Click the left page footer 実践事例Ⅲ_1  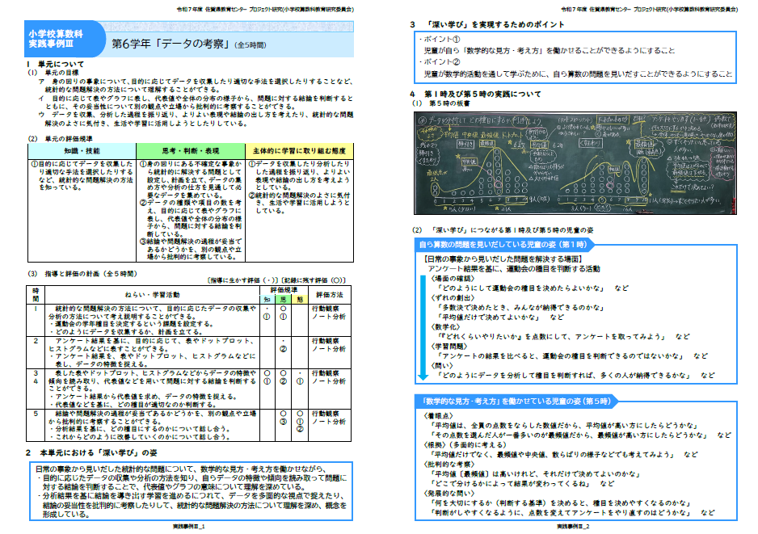click(x=188, y=526)
